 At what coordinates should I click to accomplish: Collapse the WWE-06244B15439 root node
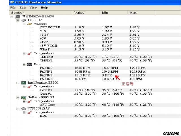12,17
